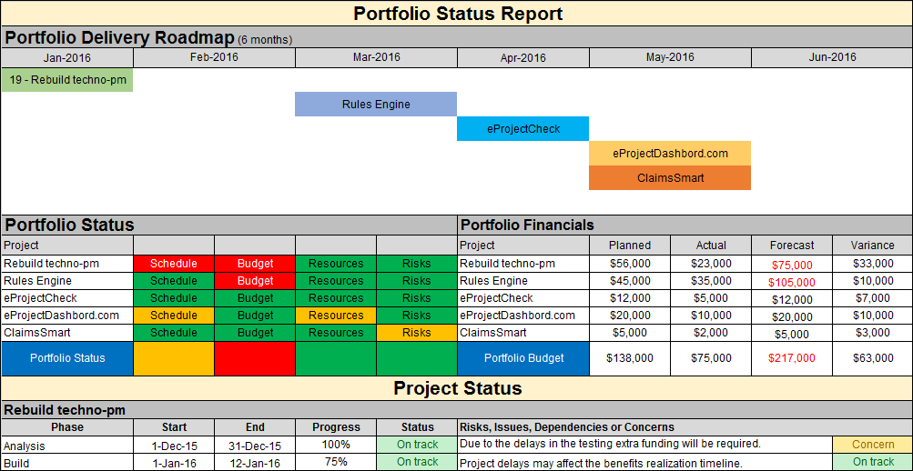This screenshot has height=471, width=913.
Task: Select the amber Risks cell for ClaimsSmart
Action: click(416, 333)
